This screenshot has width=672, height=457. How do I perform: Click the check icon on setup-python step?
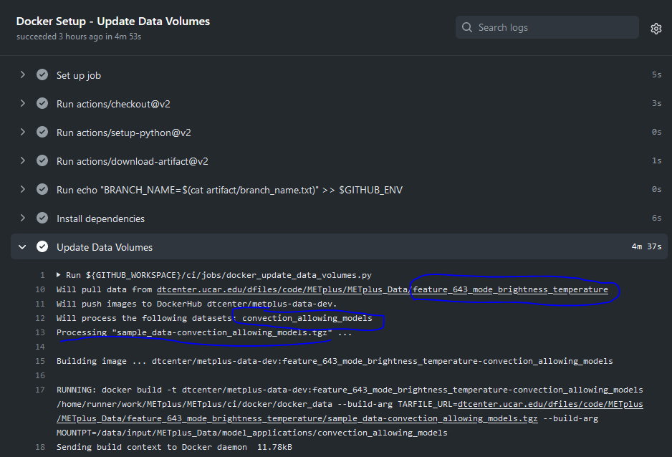(42, 132)
